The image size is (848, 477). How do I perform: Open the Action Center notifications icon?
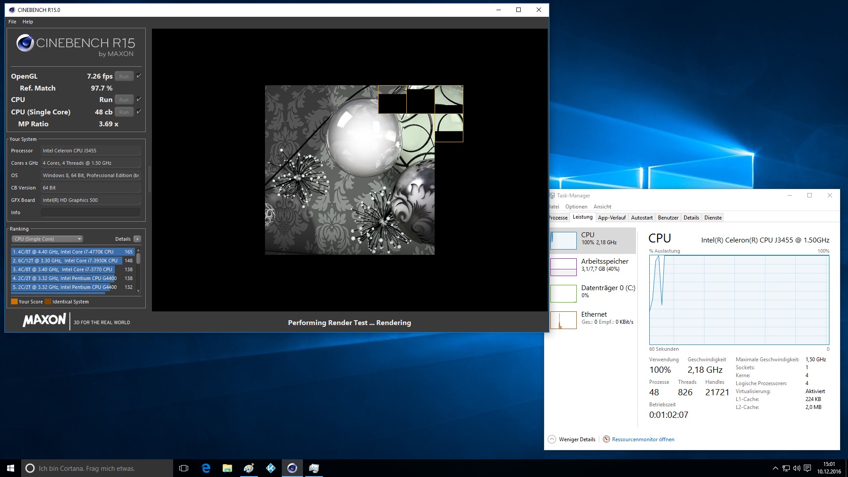807,468
